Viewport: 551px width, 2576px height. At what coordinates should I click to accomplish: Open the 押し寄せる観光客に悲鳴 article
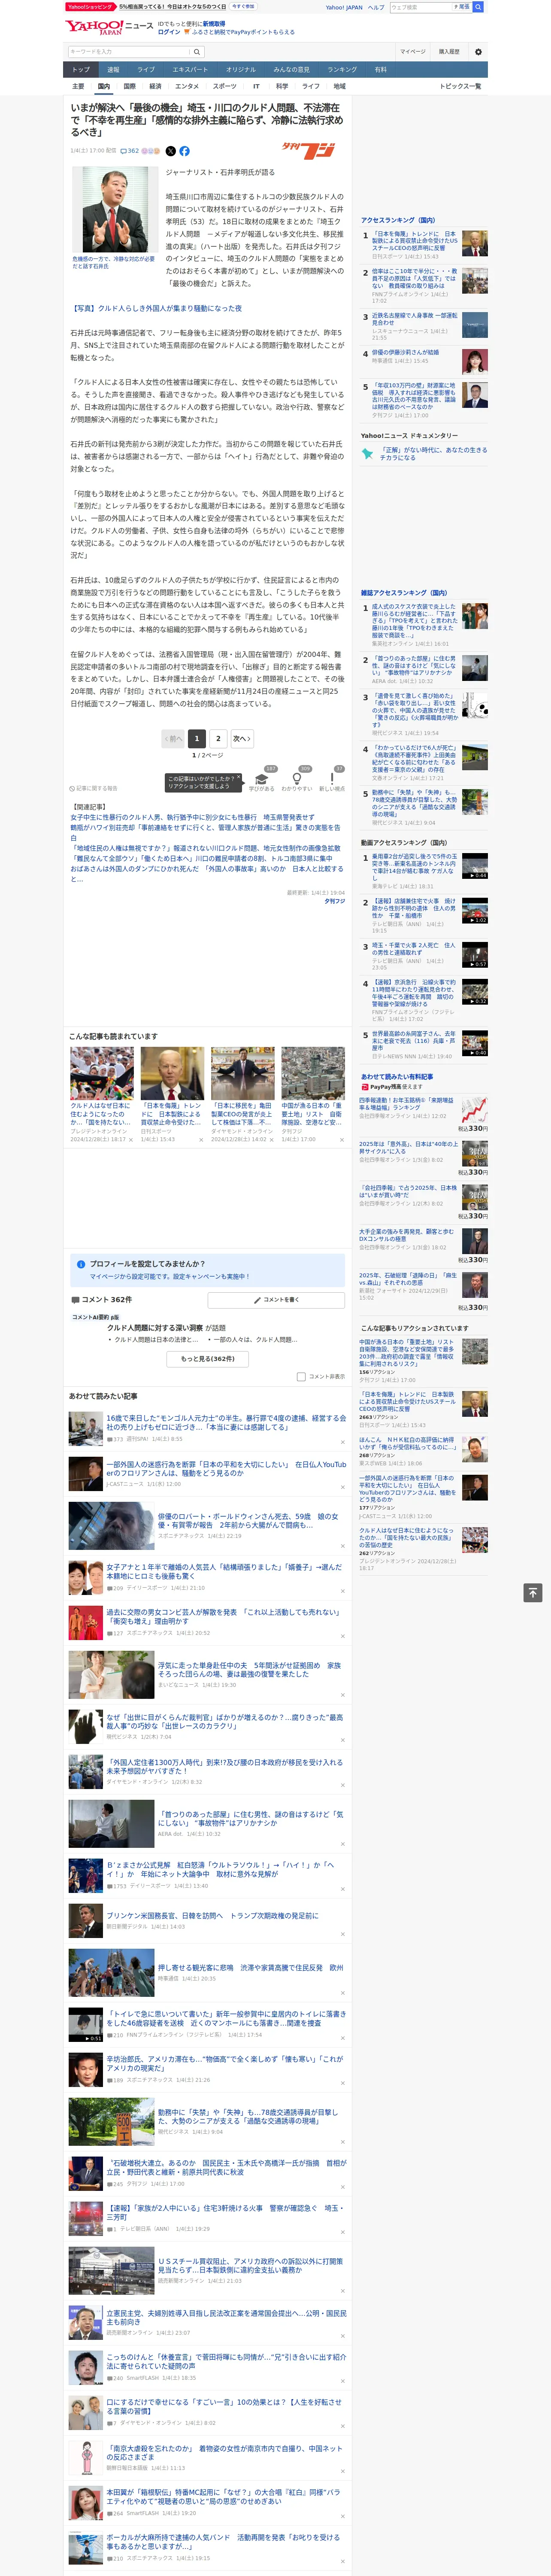click(250, 1968)
